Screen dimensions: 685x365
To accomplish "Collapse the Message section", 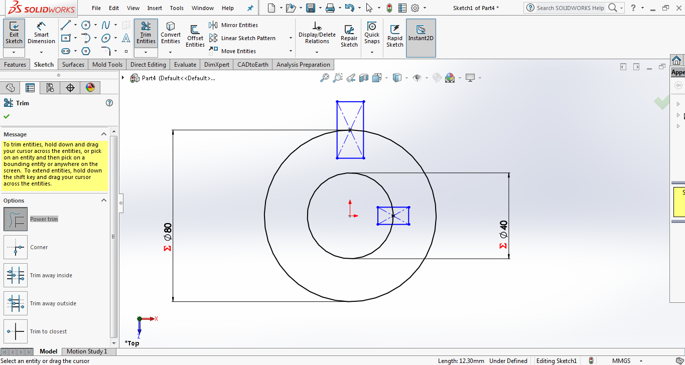I will tap(104, 134).
